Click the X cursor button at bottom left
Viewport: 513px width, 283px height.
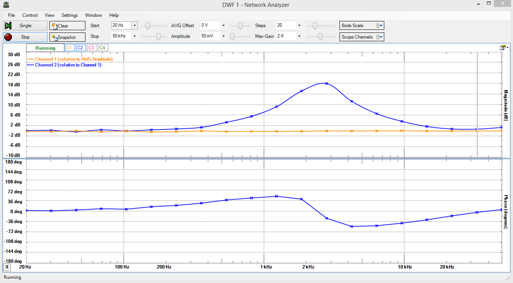pos(7,267)
